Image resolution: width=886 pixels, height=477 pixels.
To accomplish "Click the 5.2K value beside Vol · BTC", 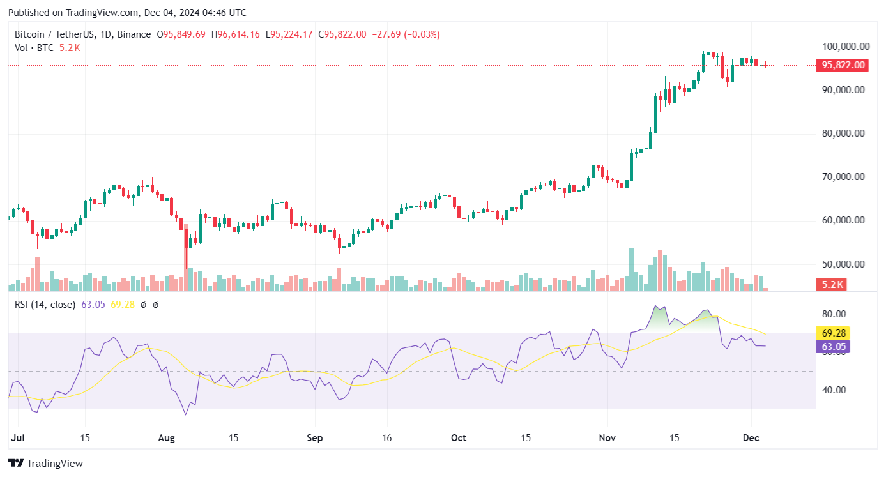I will pos(69,47).
